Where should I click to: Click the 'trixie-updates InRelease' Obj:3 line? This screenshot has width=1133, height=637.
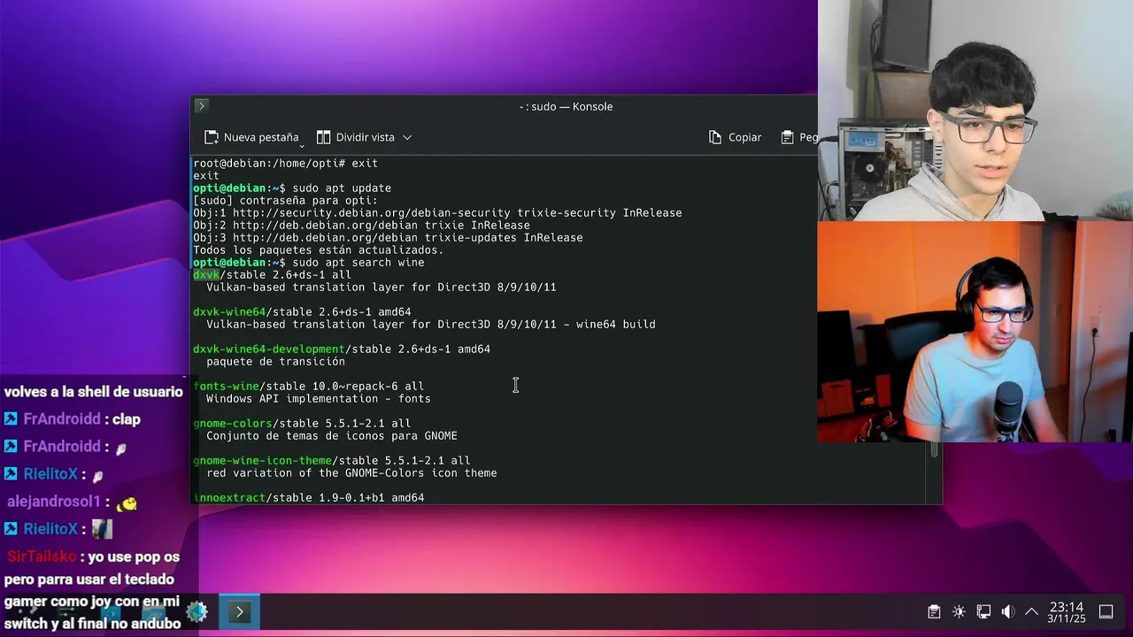tap(388, 238)
